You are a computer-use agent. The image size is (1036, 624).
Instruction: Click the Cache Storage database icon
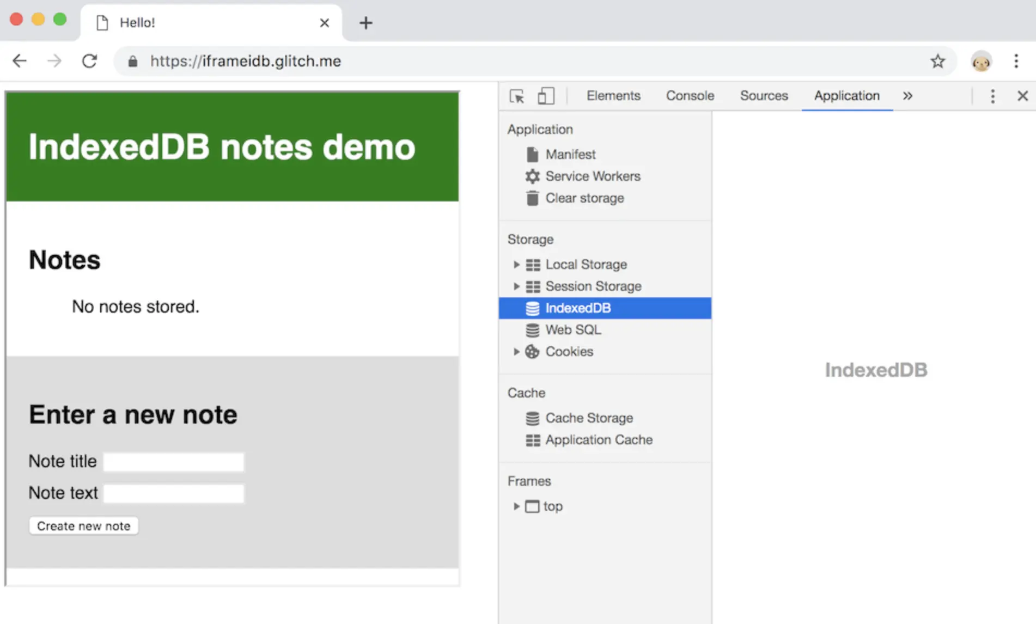[x=532, y=418]
